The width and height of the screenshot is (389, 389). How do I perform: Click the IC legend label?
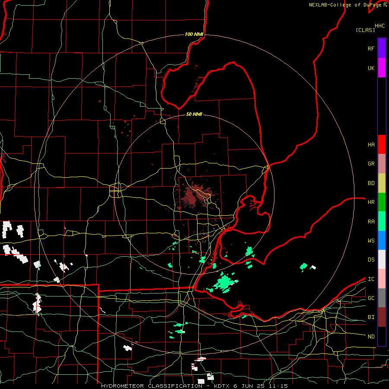(x=371, y=279)
